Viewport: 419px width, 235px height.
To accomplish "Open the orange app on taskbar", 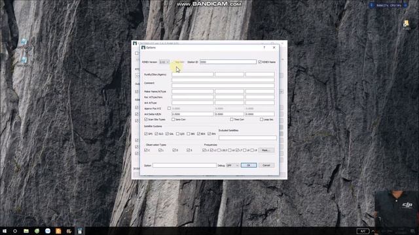I will pos(58,231).
